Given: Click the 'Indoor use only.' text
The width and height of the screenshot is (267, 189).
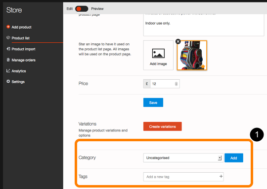Looking at the screenshot, I should [x=158, y=23].
